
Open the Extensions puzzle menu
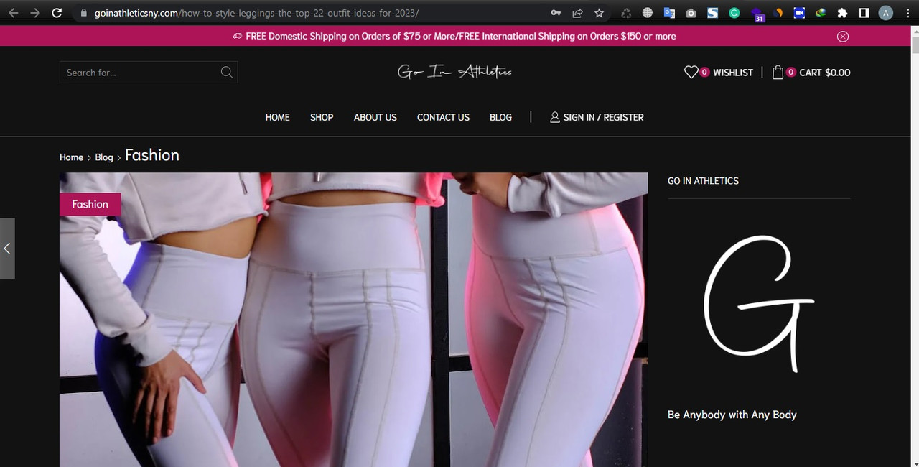[x=843, y=13]
